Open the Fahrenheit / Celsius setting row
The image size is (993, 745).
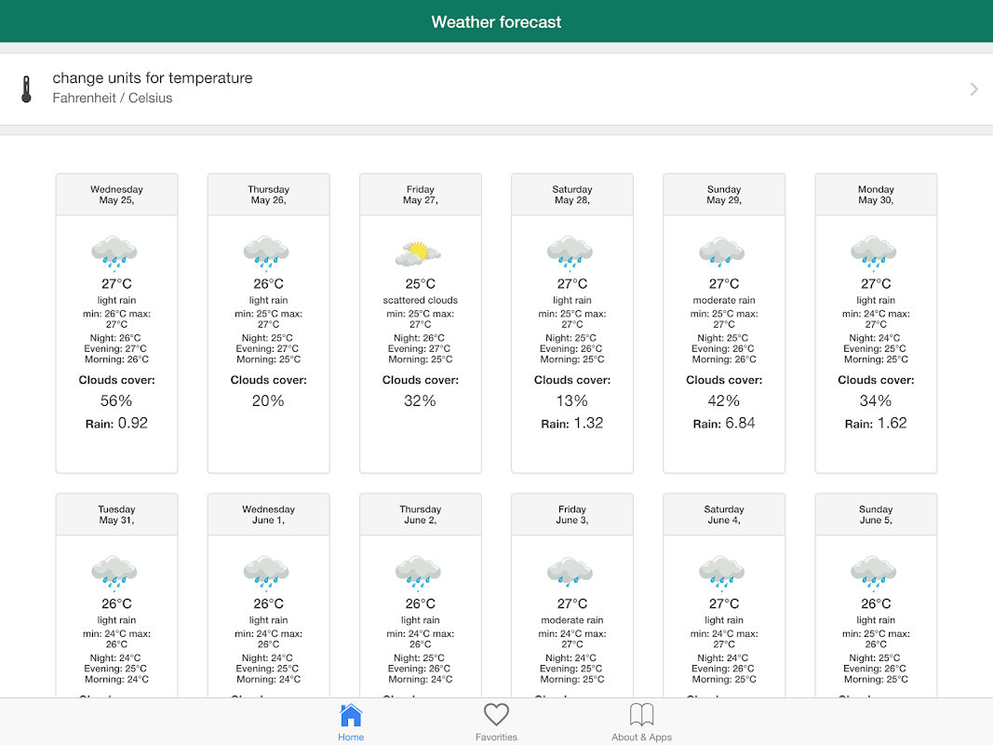[497, 89]
